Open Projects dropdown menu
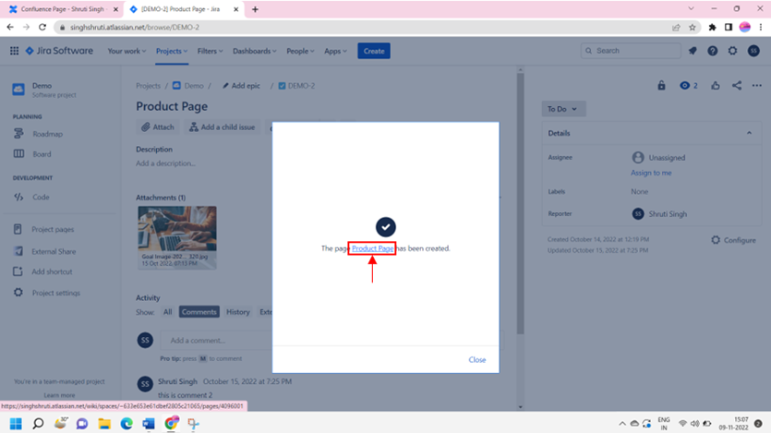The height and width of the screenshot is (433, 771). 172,51
